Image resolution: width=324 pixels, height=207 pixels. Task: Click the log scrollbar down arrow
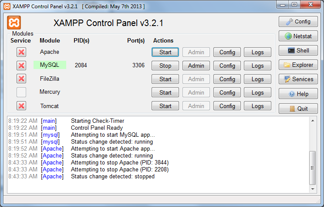[313, 189]
